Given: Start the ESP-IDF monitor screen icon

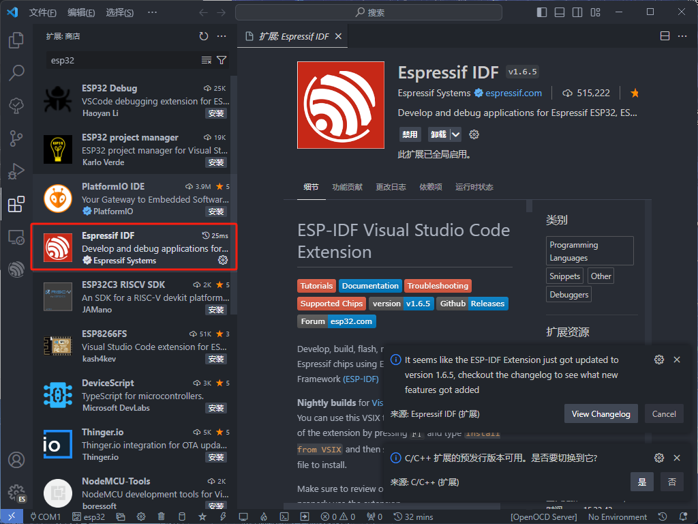Looking at the screenshot, I should coord(243,517).
